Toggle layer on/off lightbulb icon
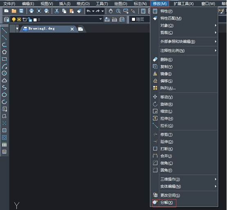The height and width of the screenshot is (210, 227). [x=14, y=19]
